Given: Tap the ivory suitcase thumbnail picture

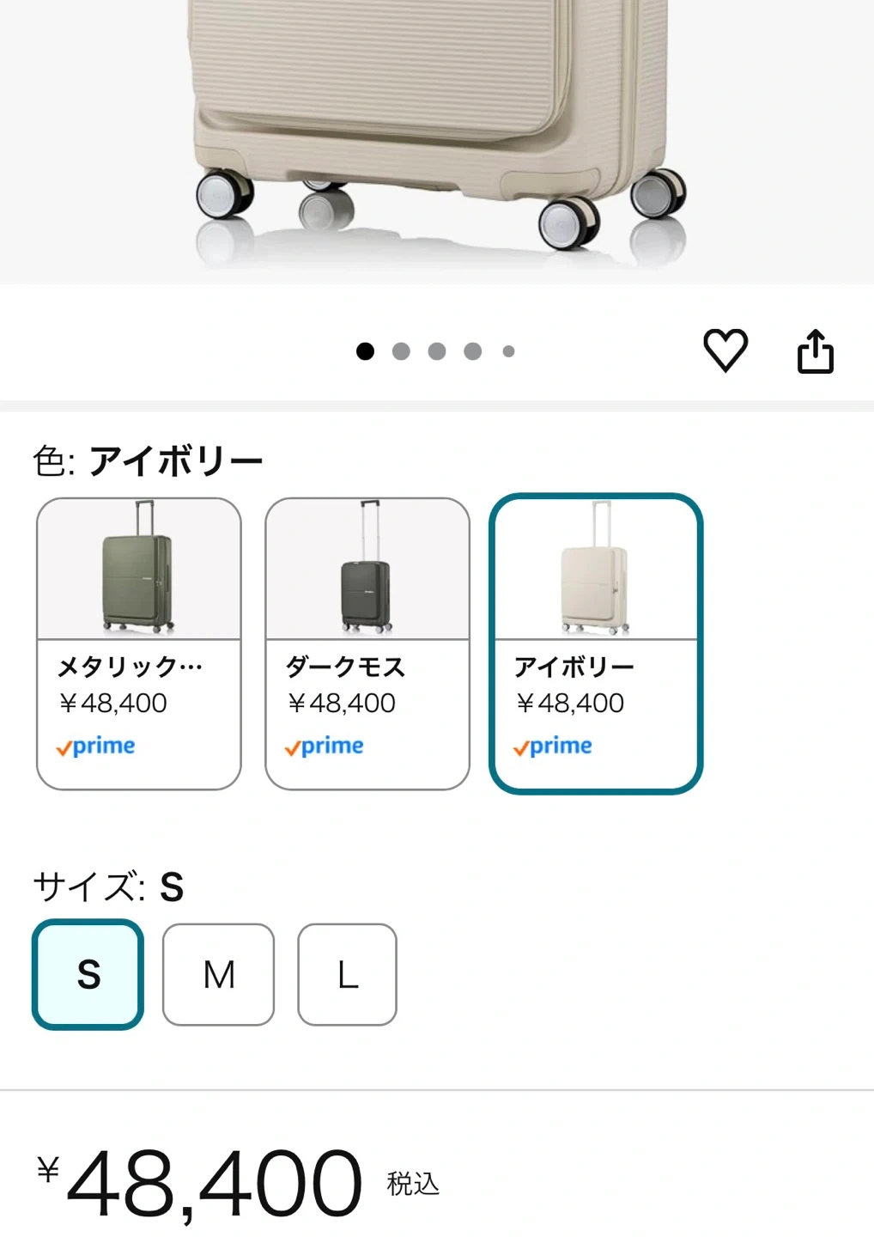Looking at the screenshot, I should click(x=596, y=570).
